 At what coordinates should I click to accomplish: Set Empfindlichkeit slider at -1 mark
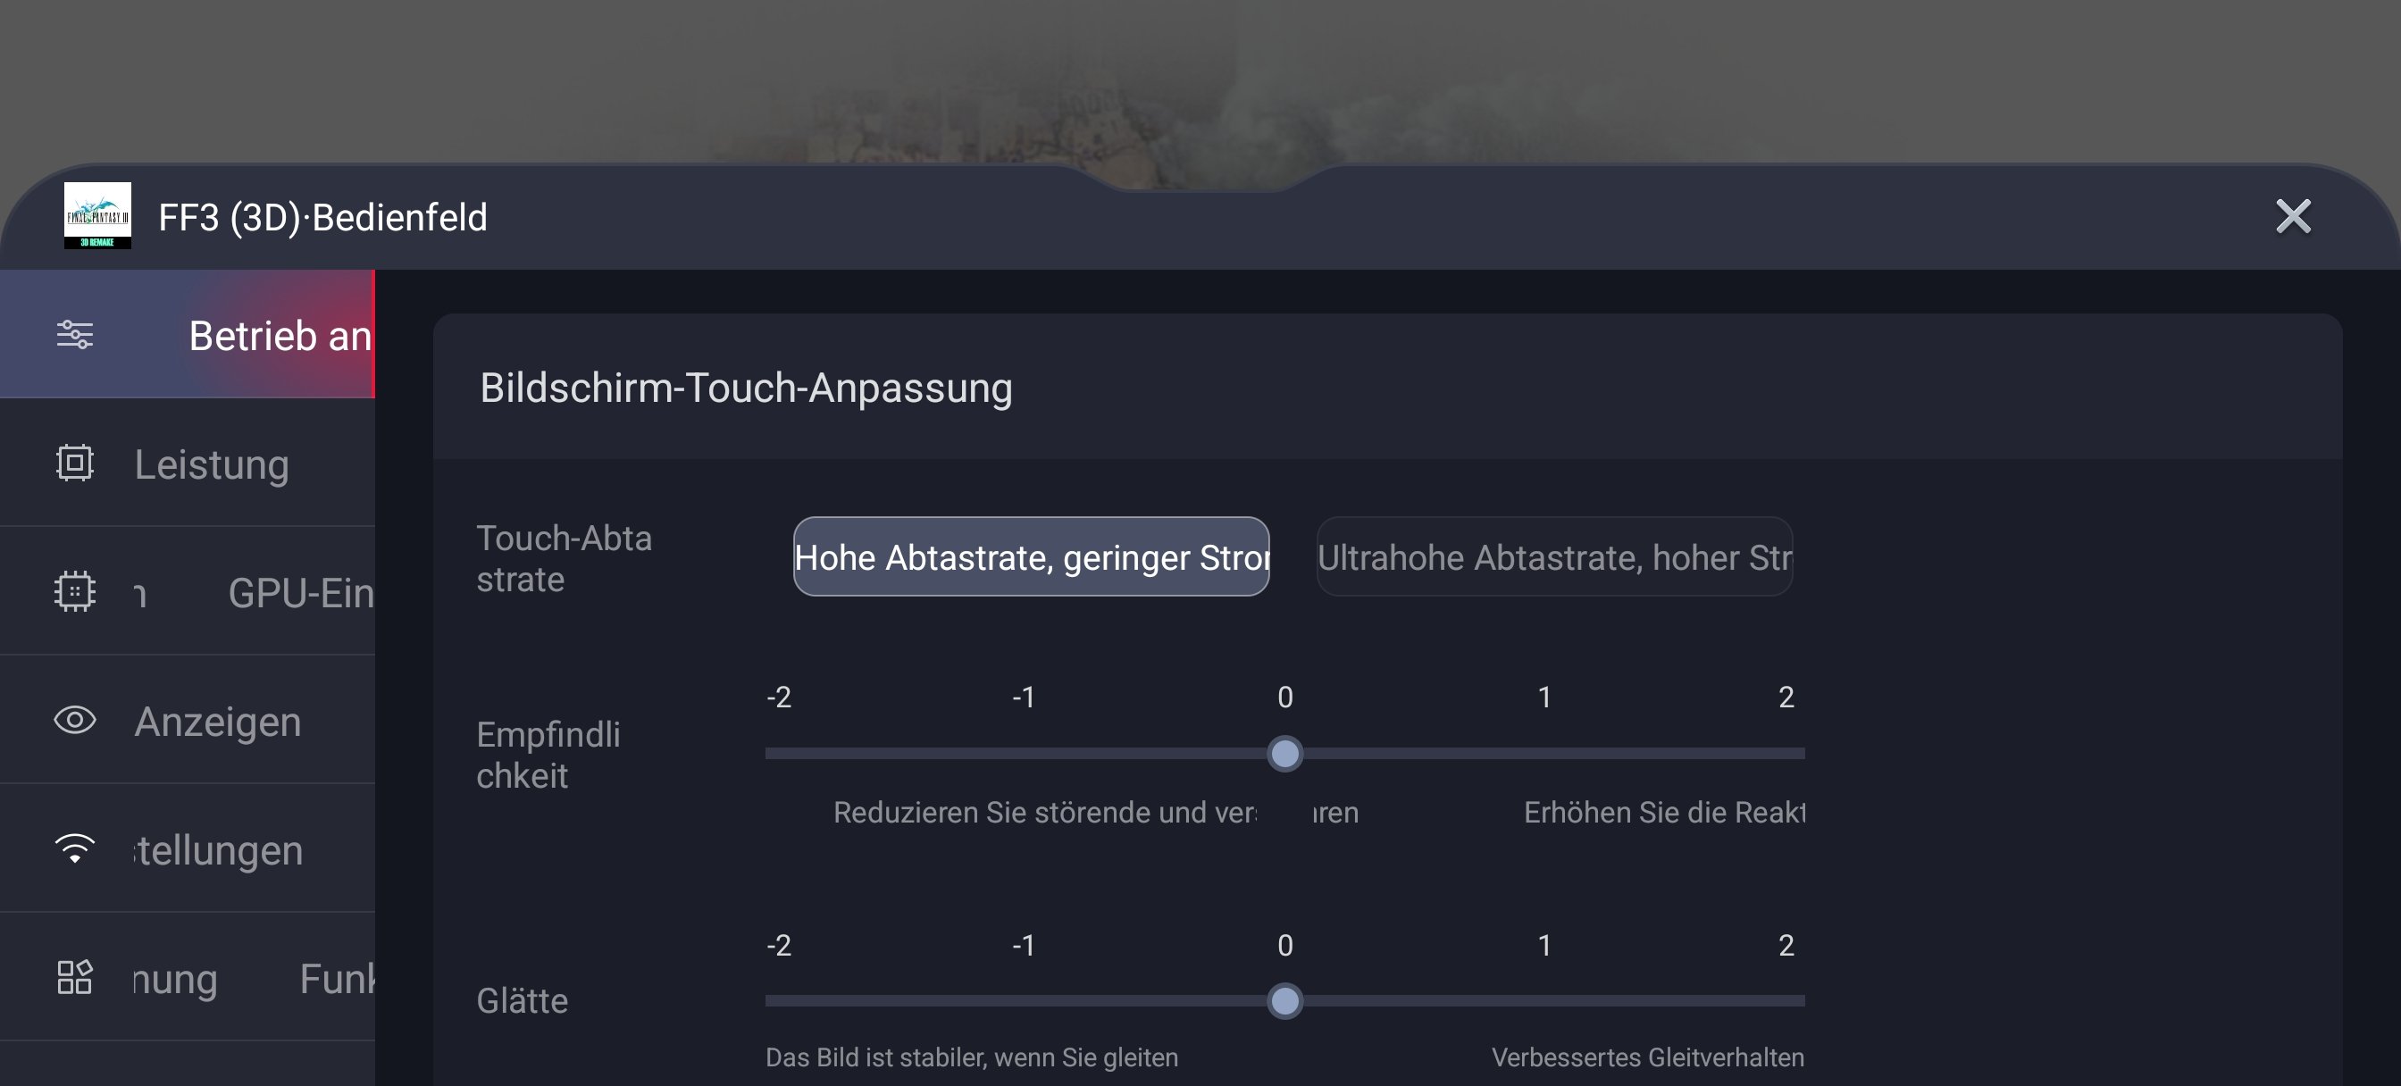pyautogui.click(x=1025, y=753)
